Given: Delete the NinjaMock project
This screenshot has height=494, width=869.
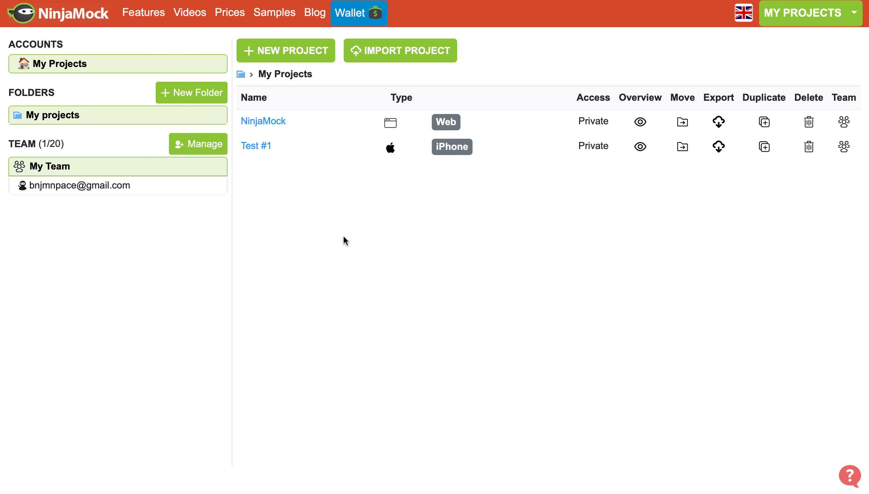Looking at the screenshot, I should pyautogui.click(x=809, y=122).
